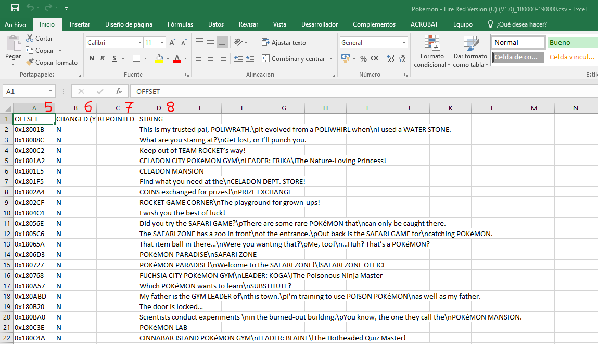The image size is (598, 344).
Task: Save the workbook with the floppy disk icon
Action: point(15,8)
